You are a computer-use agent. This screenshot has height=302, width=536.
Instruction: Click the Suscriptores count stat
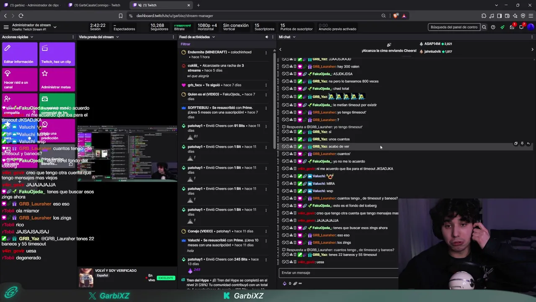coord(264,27)
